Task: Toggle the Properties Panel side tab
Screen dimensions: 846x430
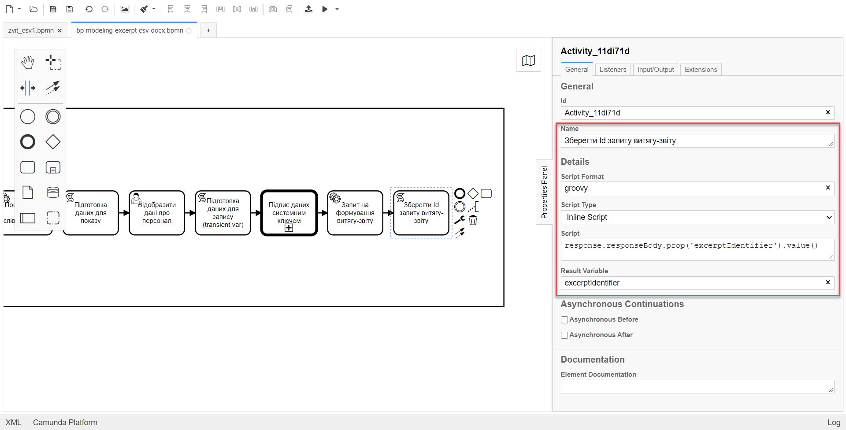Action: (544, 192)
